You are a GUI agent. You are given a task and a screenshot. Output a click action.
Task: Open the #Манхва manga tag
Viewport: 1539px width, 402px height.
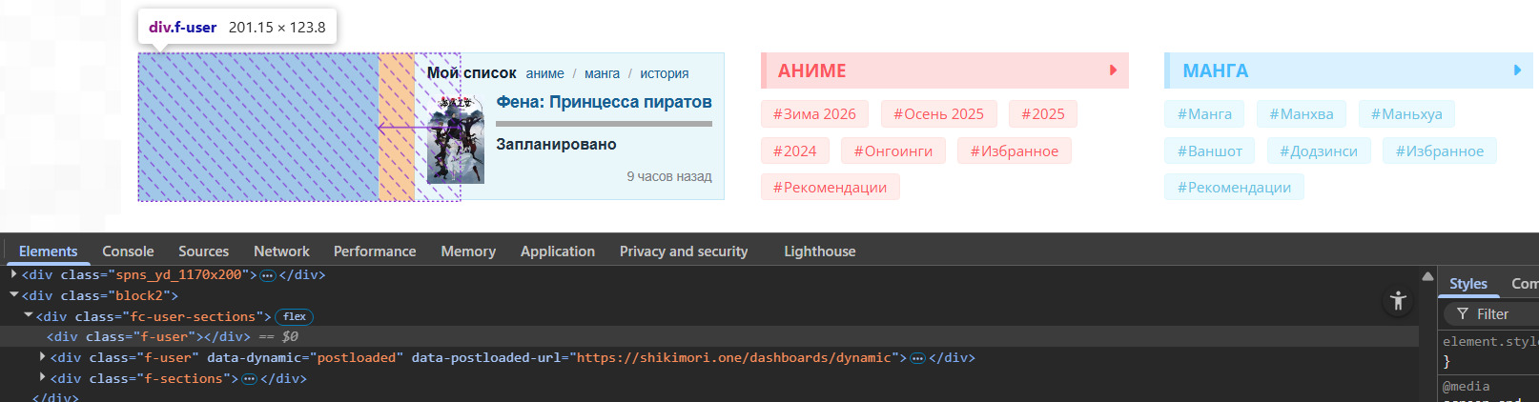[1301, 114]
